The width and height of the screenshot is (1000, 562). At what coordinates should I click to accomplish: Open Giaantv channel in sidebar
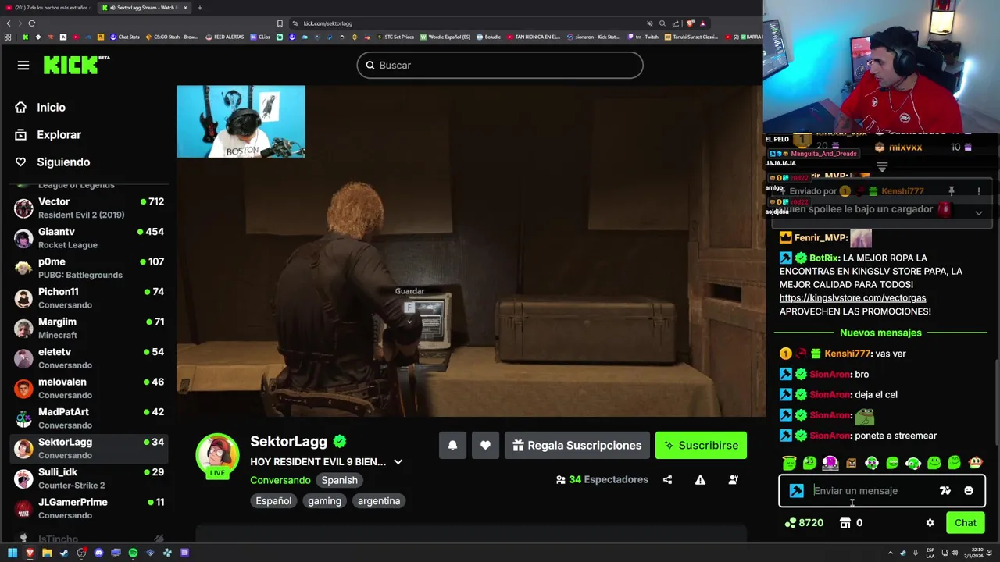(x=88, y=238)
